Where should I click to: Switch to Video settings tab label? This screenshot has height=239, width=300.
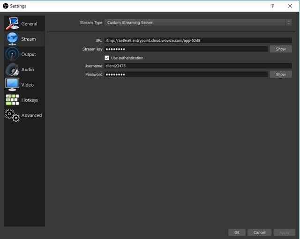(27, 85)
